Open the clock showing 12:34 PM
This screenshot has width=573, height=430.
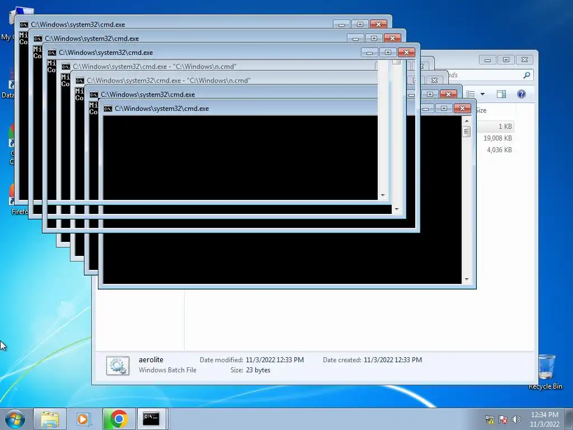pyautogui.click(x=544, y=419)
